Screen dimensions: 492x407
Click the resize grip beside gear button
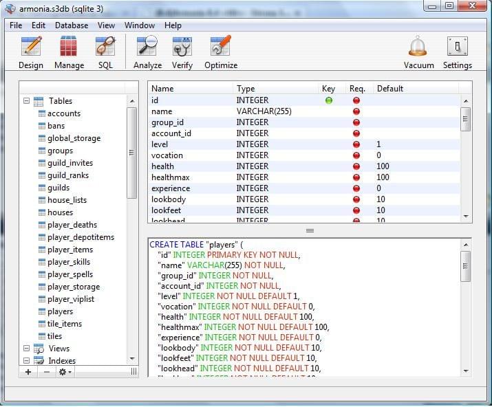pos(133,371)
